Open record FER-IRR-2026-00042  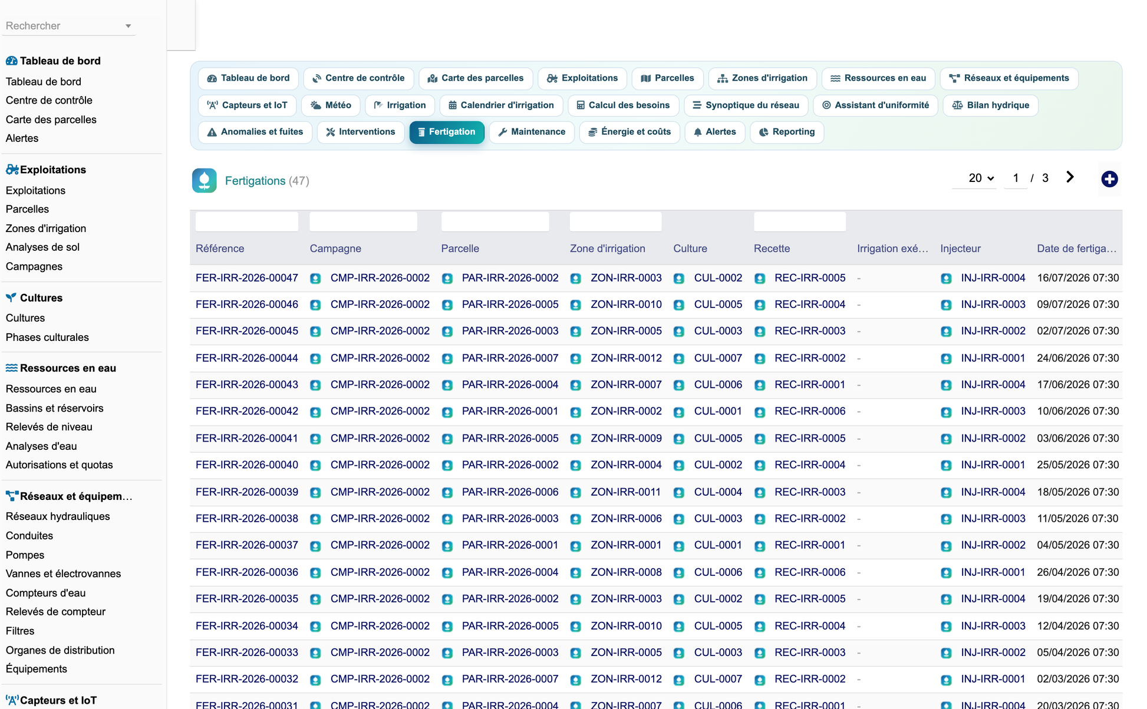(247, 411)
